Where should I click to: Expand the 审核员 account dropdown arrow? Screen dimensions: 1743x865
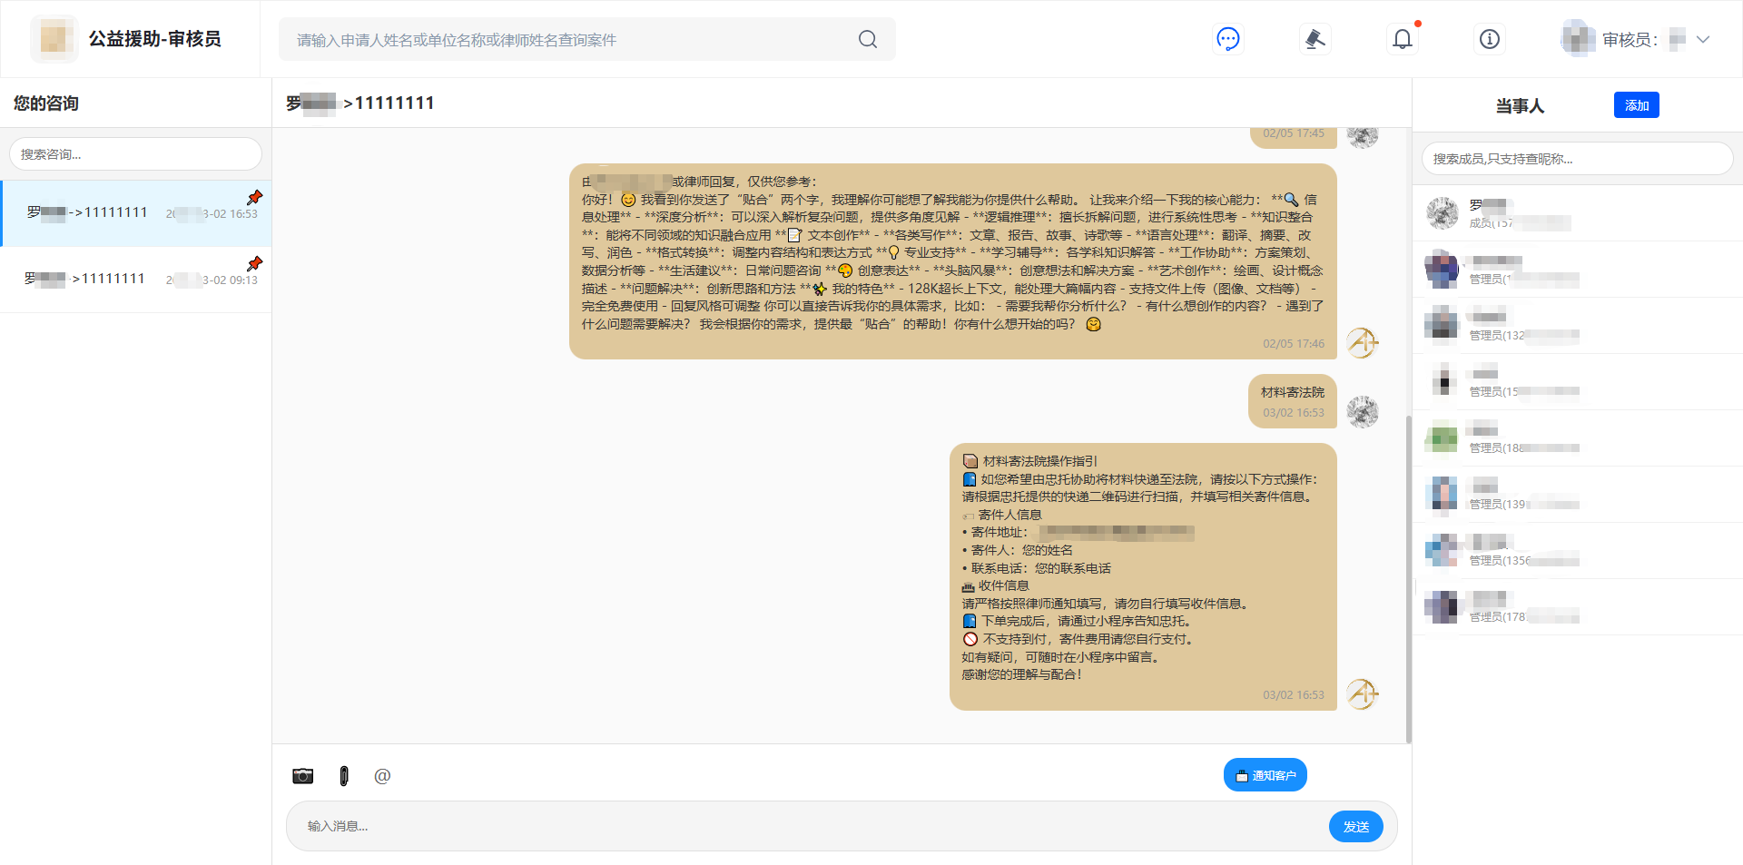click(1703, 39)
